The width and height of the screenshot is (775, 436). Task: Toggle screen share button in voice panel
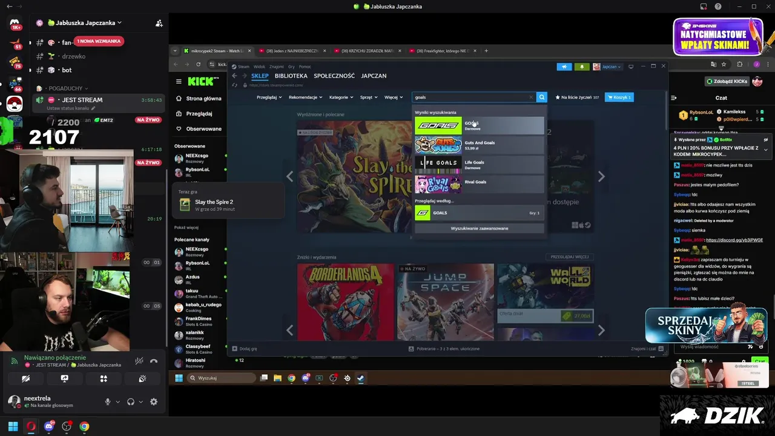click(x=64, y=378)
